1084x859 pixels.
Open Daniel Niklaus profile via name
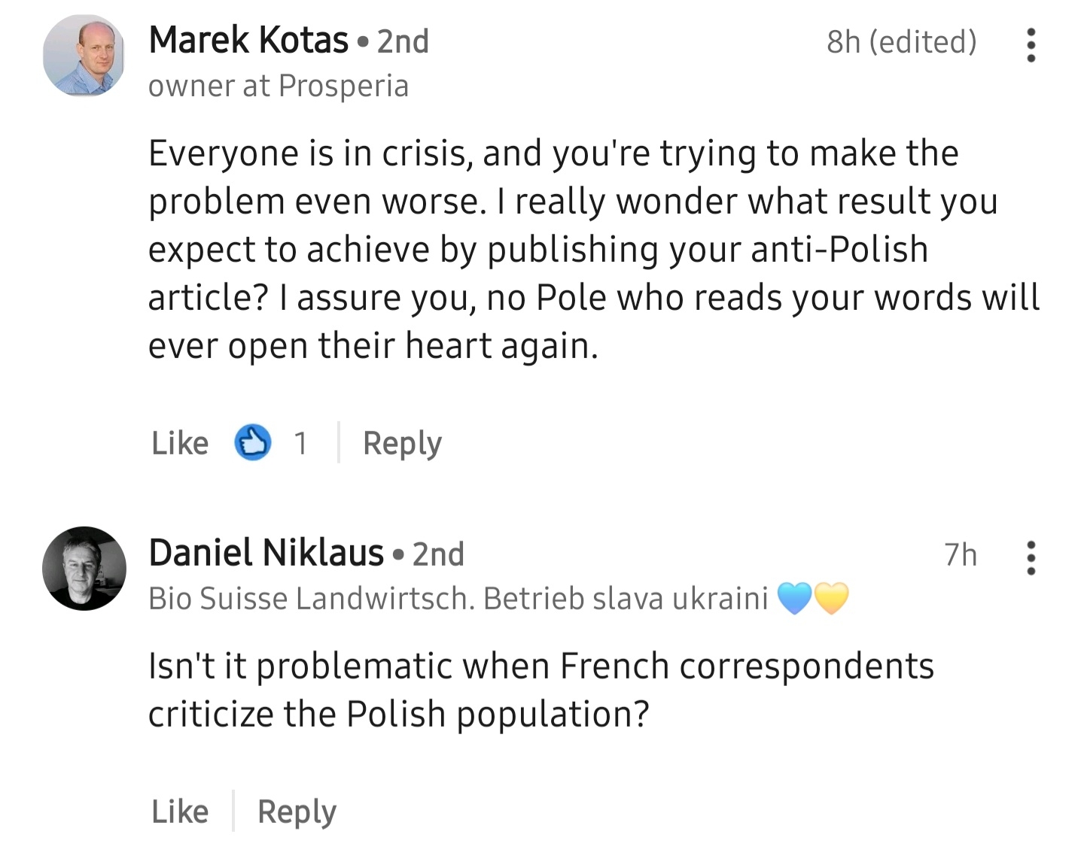click(x=266, y=553)
